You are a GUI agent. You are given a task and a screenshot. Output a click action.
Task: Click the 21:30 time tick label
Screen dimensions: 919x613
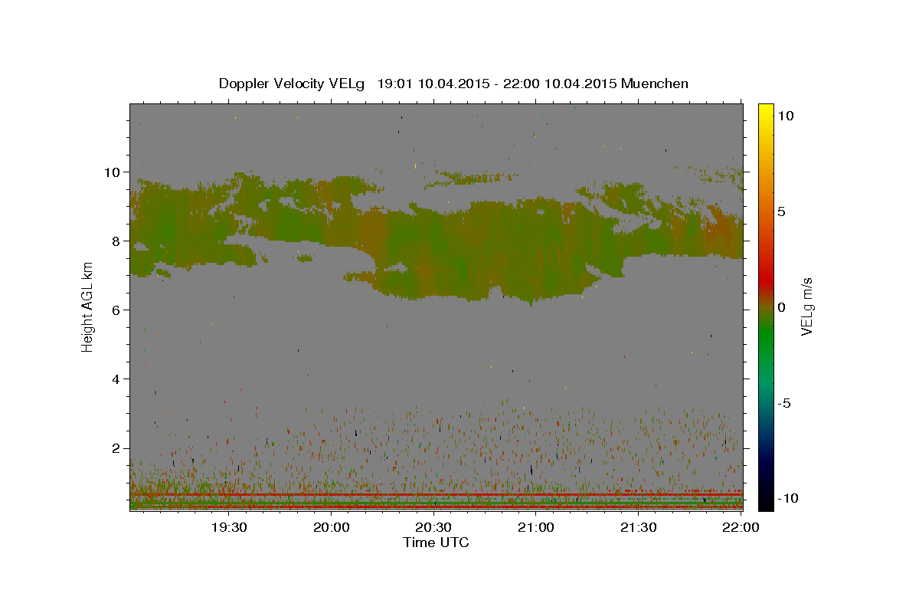point(638,528)
